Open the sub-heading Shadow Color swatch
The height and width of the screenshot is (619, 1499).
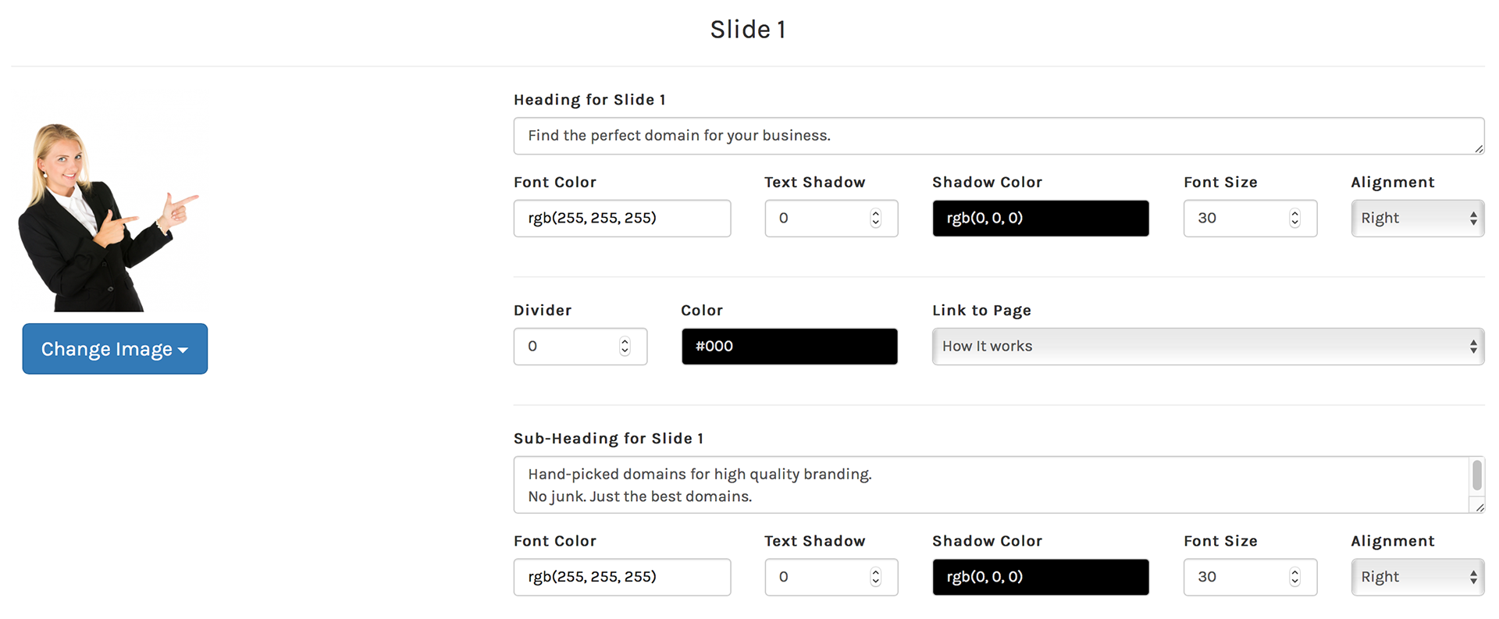[x=1040, y=578]
